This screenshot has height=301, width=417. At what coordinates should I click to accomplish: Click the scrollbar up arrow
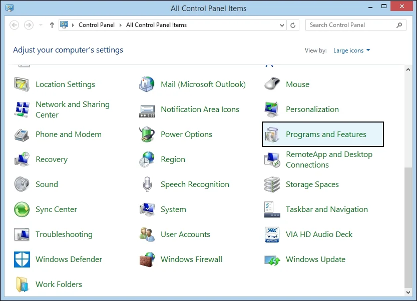[408, 69]
